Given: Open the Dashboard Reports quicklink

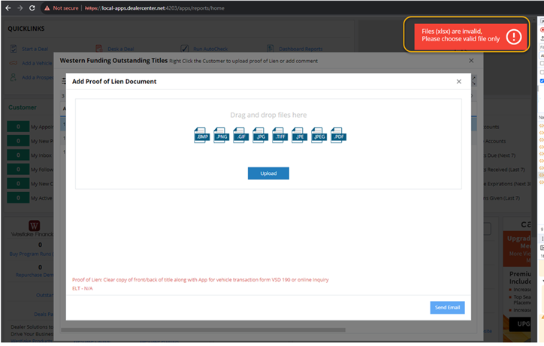Looking at the screenshot, I should (x=301, y=50).
